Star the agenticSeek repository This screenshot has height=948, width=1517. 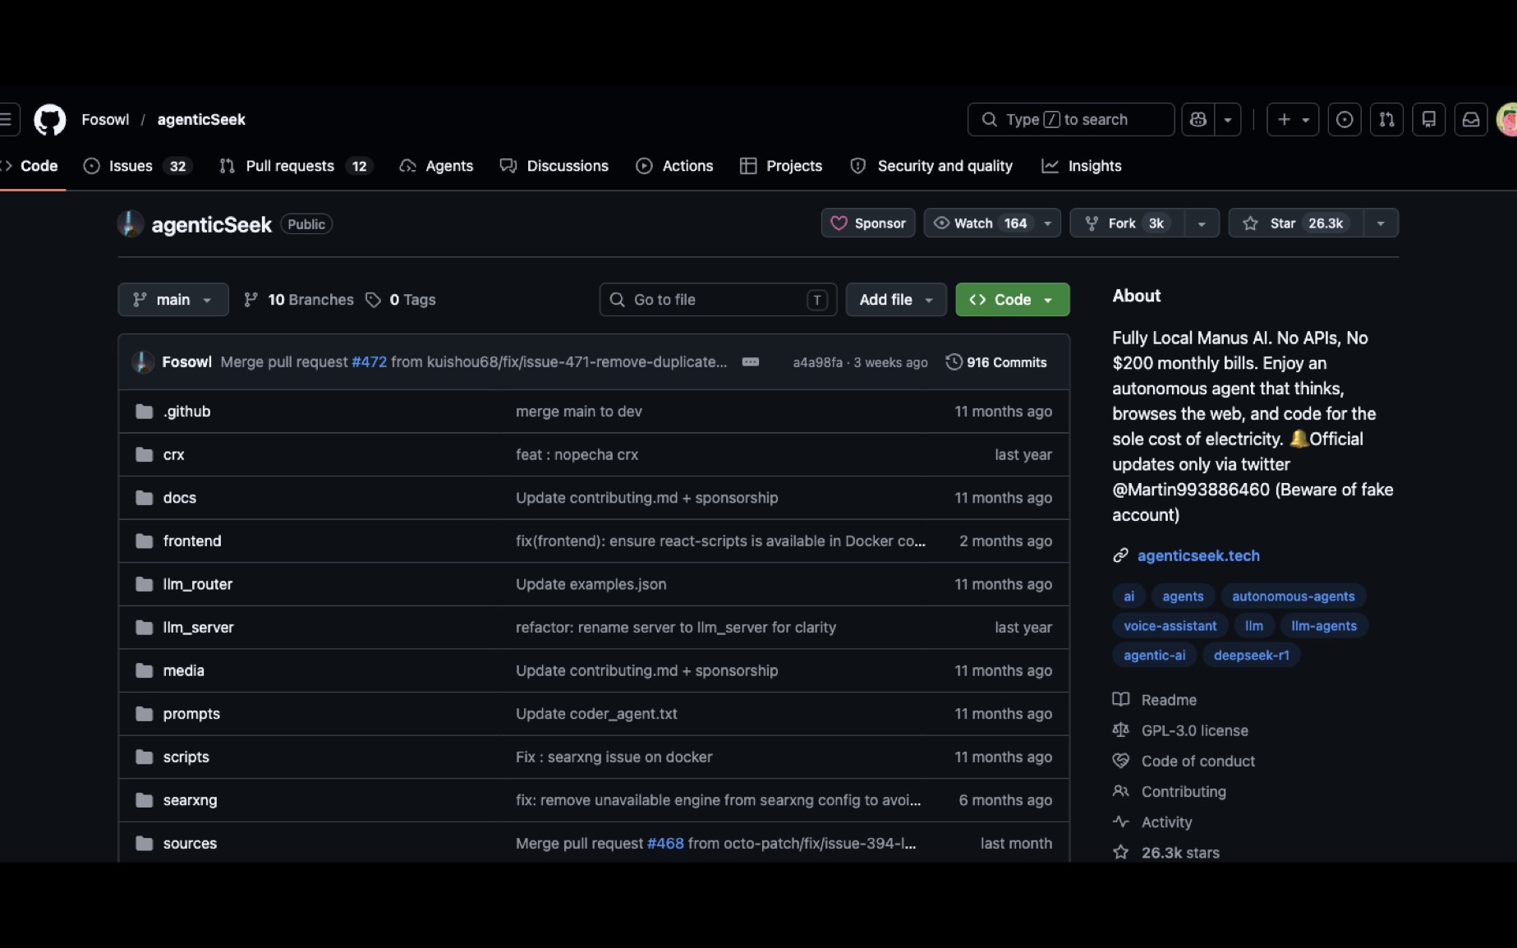click(x=1296, y=223)
